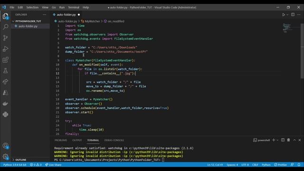
Task: Close the terminal panel
Action: pyautogui.click(x=300, y=140)
